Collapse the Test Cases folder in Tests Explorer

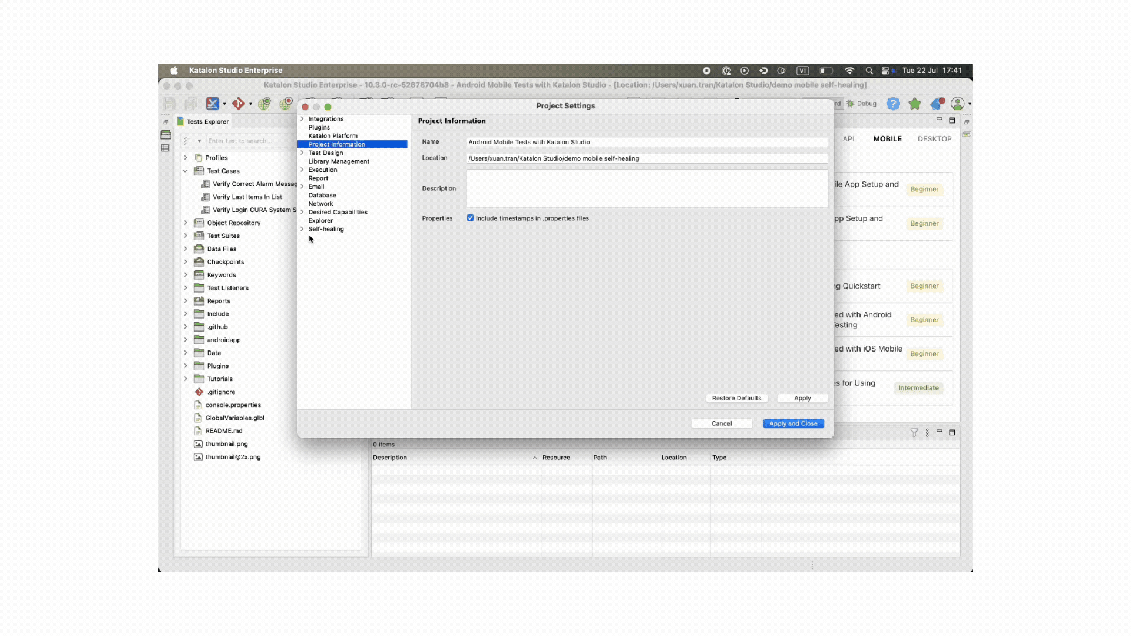(x=186, y=171)
